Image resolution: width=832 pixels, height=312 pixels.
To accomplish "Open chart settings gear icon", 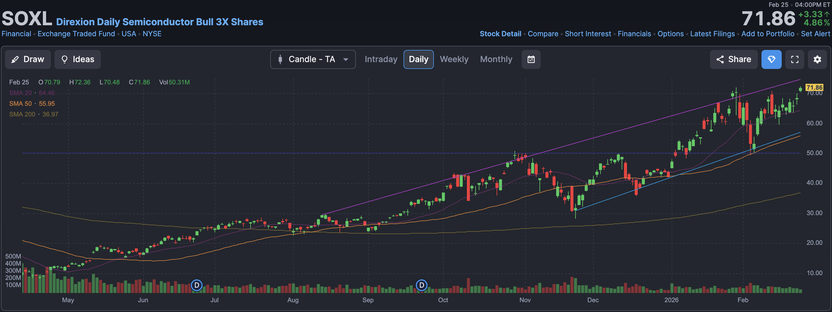I will click(x=817, y=59).
